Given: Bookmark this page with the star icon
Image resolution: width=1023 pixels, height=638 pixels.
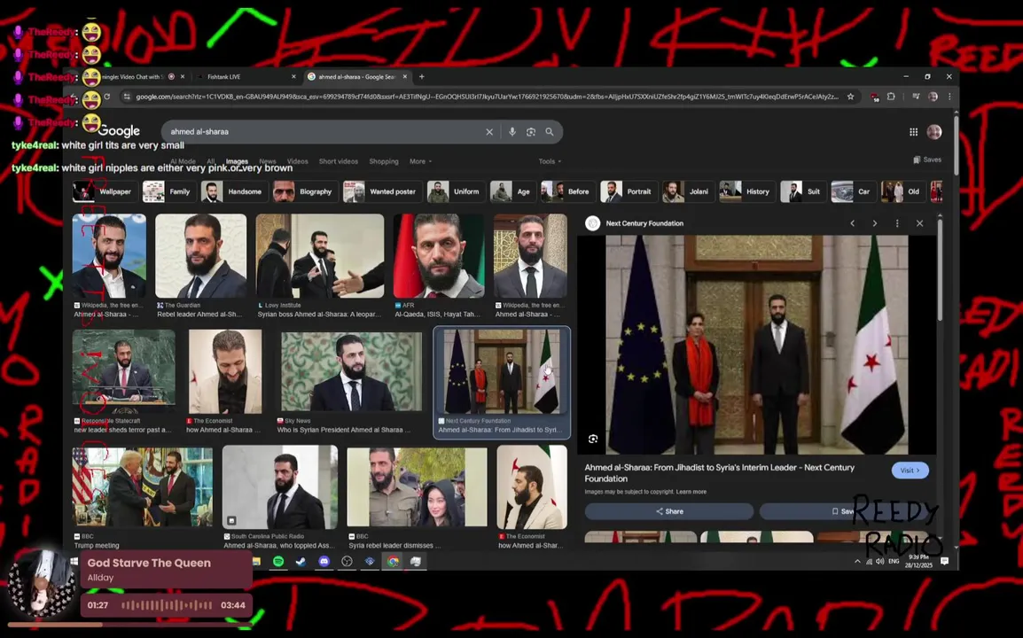Looking at the screenshot, I should click(x=851, y=97).
